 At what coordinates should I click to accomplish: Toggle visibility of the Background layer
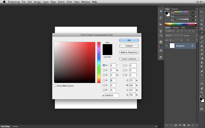[167, 46]
